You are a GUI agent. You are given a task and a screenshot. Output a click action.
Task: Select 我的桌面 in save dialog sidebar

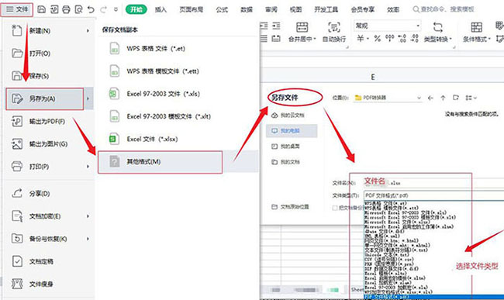point(292,147)
